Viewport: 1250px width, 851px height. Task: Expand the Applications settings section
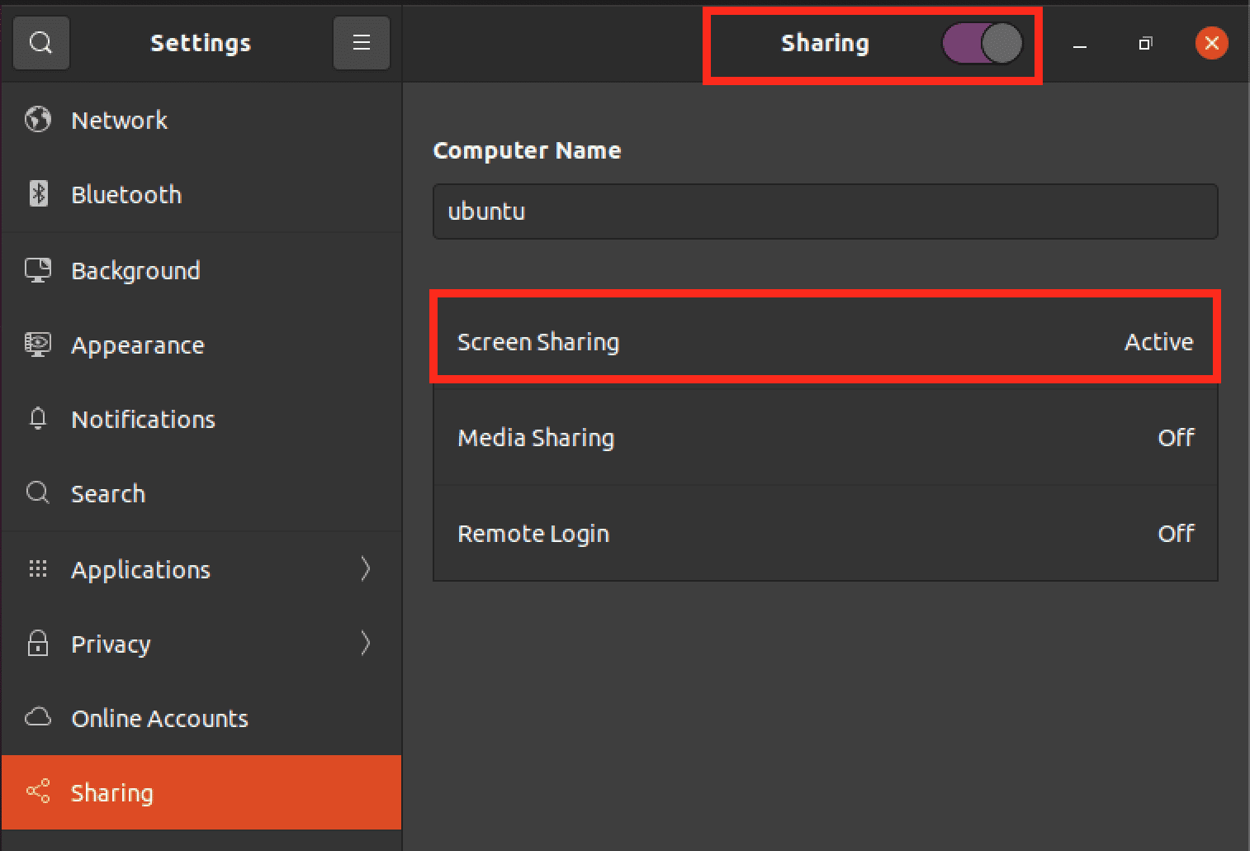click(x=366, y=568)
